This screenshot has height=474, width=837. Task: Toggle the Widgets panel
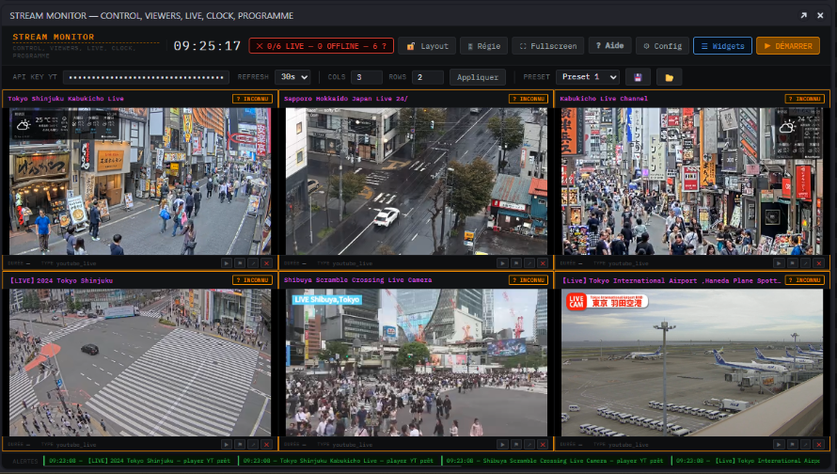pyautogui.click(x=722, y=46)
